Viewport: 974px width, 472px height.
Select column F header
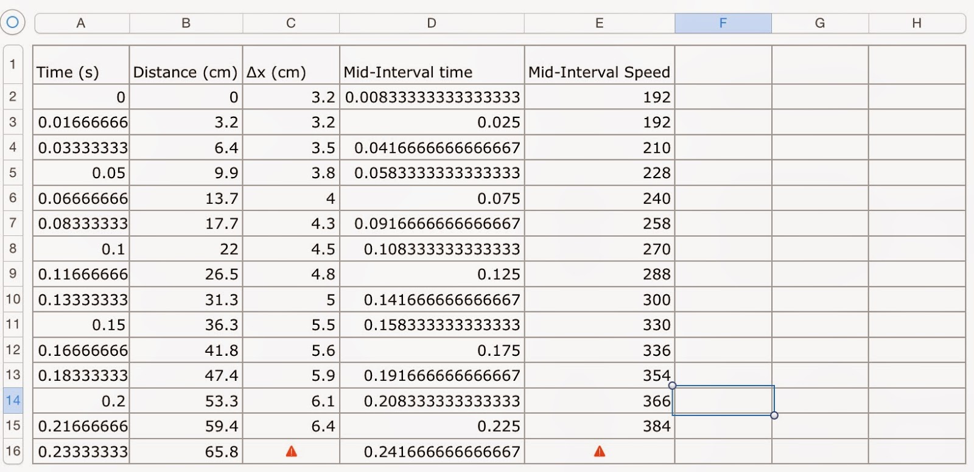point(723,23)
